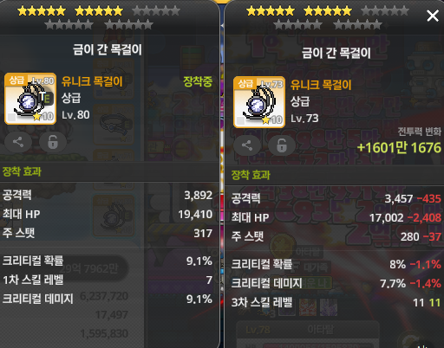The width and height of the screenshot is (444, 348).
Task: Click the 공격력 3,892 stat row
Action: click(108, 195)
